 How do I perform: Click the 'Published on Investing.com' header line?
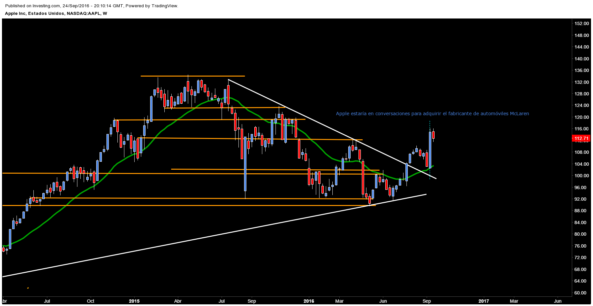pyautogui.click(x=92, y=6)
